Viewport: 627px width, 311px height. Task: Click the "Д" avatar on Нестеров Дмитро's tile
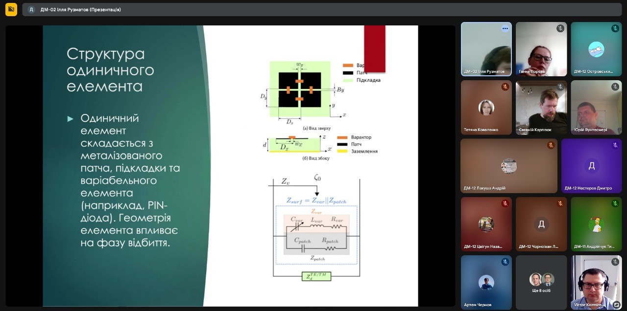[x=592, y=166]
